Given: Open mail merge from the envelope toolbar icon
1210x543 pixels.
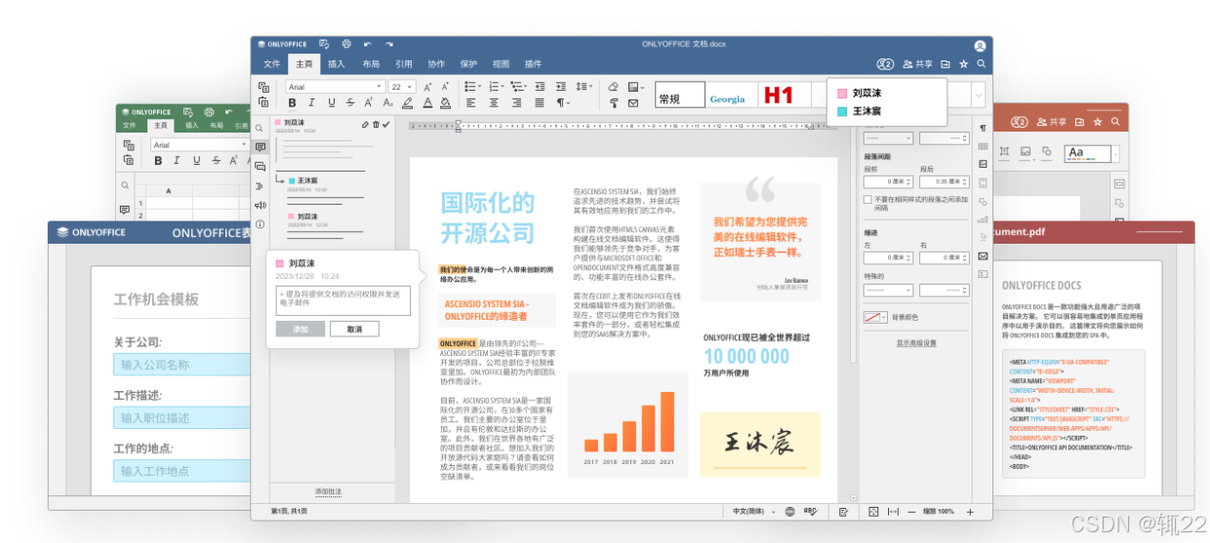Looking at the screenshot, I should click(x=632, y=102).
